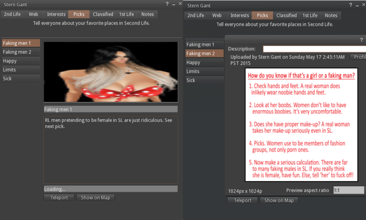The height and width of the screenshot is (220, 366).
Task: Open Classified tab in left window
Action: 103,14
